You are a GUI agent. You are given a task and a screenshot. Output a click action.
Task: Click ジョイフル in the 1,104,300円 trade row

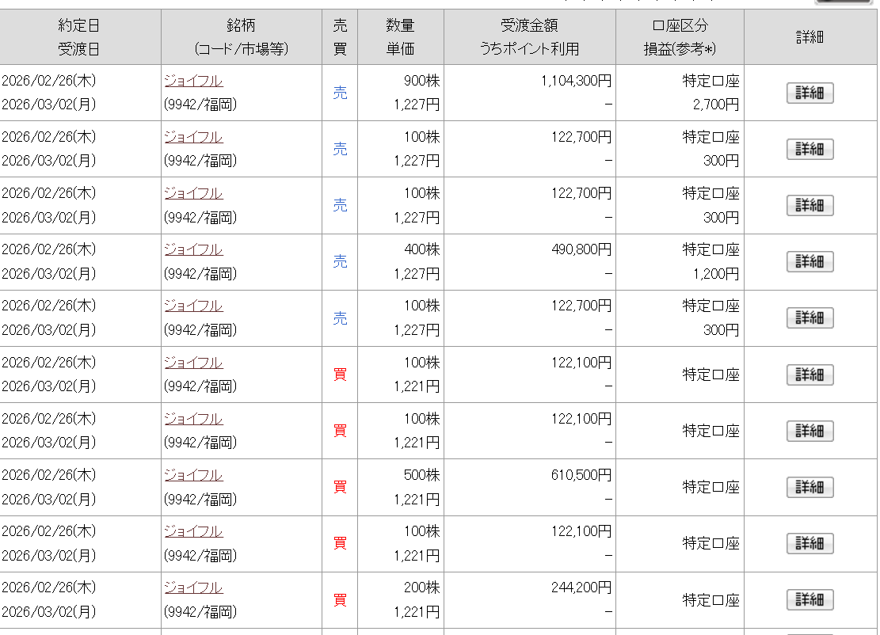[x=193, y=81]
